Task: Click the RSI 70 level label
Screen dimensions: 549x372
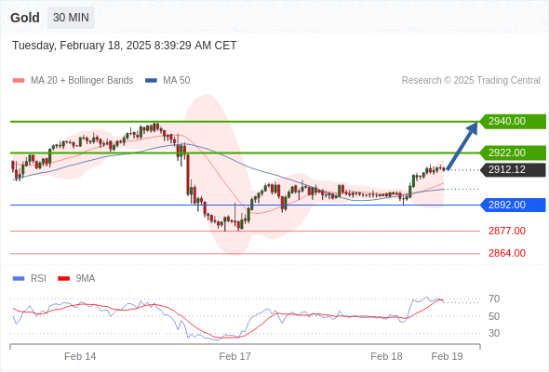Action: pos(494,299)
